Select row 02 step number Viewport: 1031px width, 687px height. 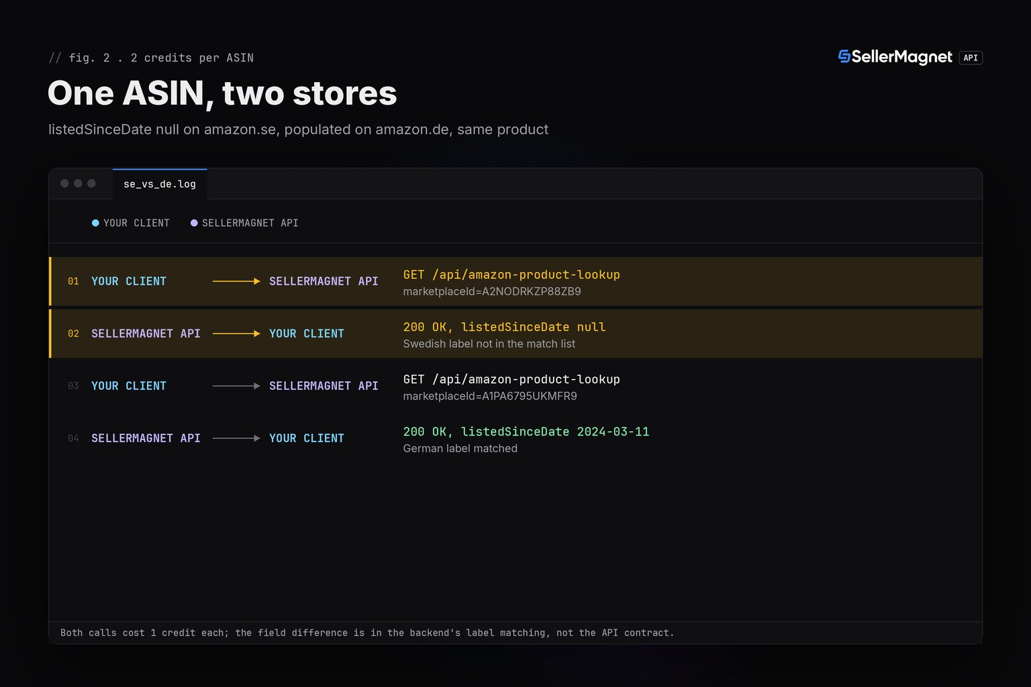click(73, 333)
